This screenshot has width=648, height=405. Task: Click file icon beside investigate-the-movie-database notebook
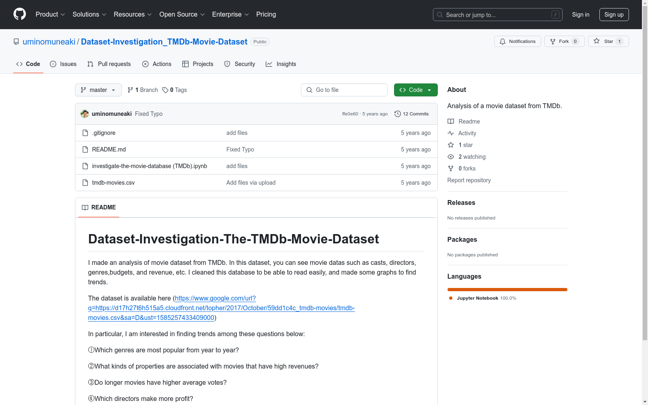tap(85, 166)
